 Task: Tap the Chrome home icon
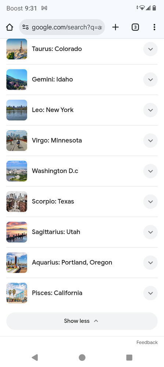[x=10, y=27]
